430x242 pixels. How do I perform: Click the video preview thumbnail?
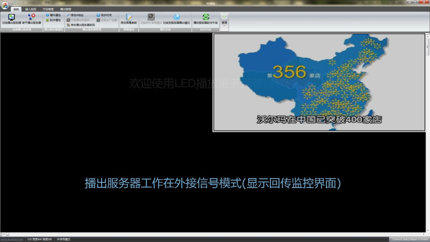[x=318, y=83]
